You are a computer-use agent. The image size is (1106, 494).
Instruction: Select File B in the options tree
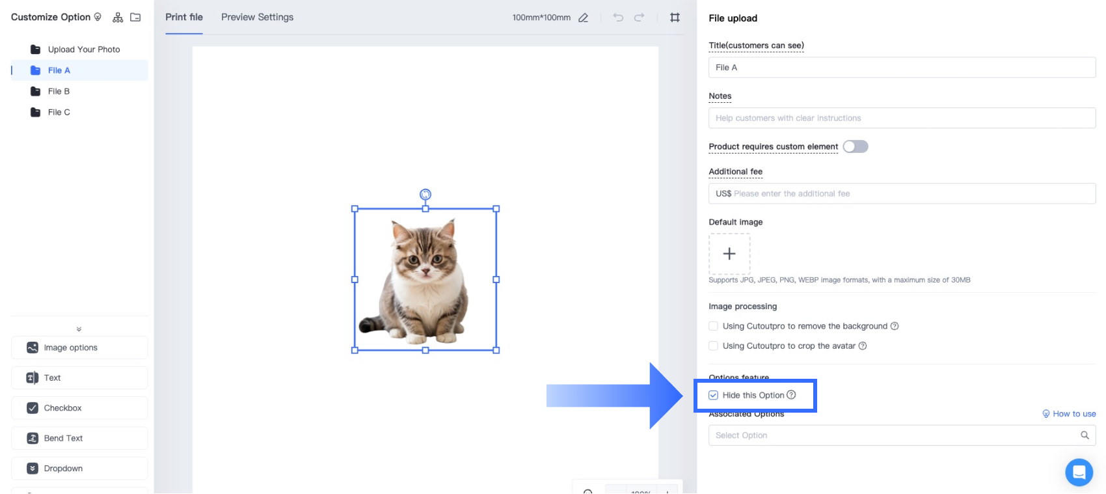click(59, 91)
